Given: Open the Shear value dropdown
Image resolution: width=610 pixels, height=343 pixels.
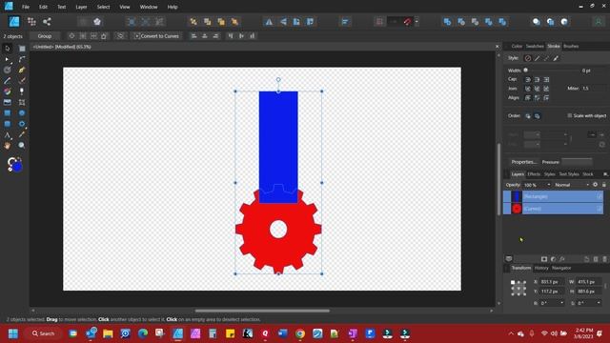Looking at the screenshot, I should (599, 303).
